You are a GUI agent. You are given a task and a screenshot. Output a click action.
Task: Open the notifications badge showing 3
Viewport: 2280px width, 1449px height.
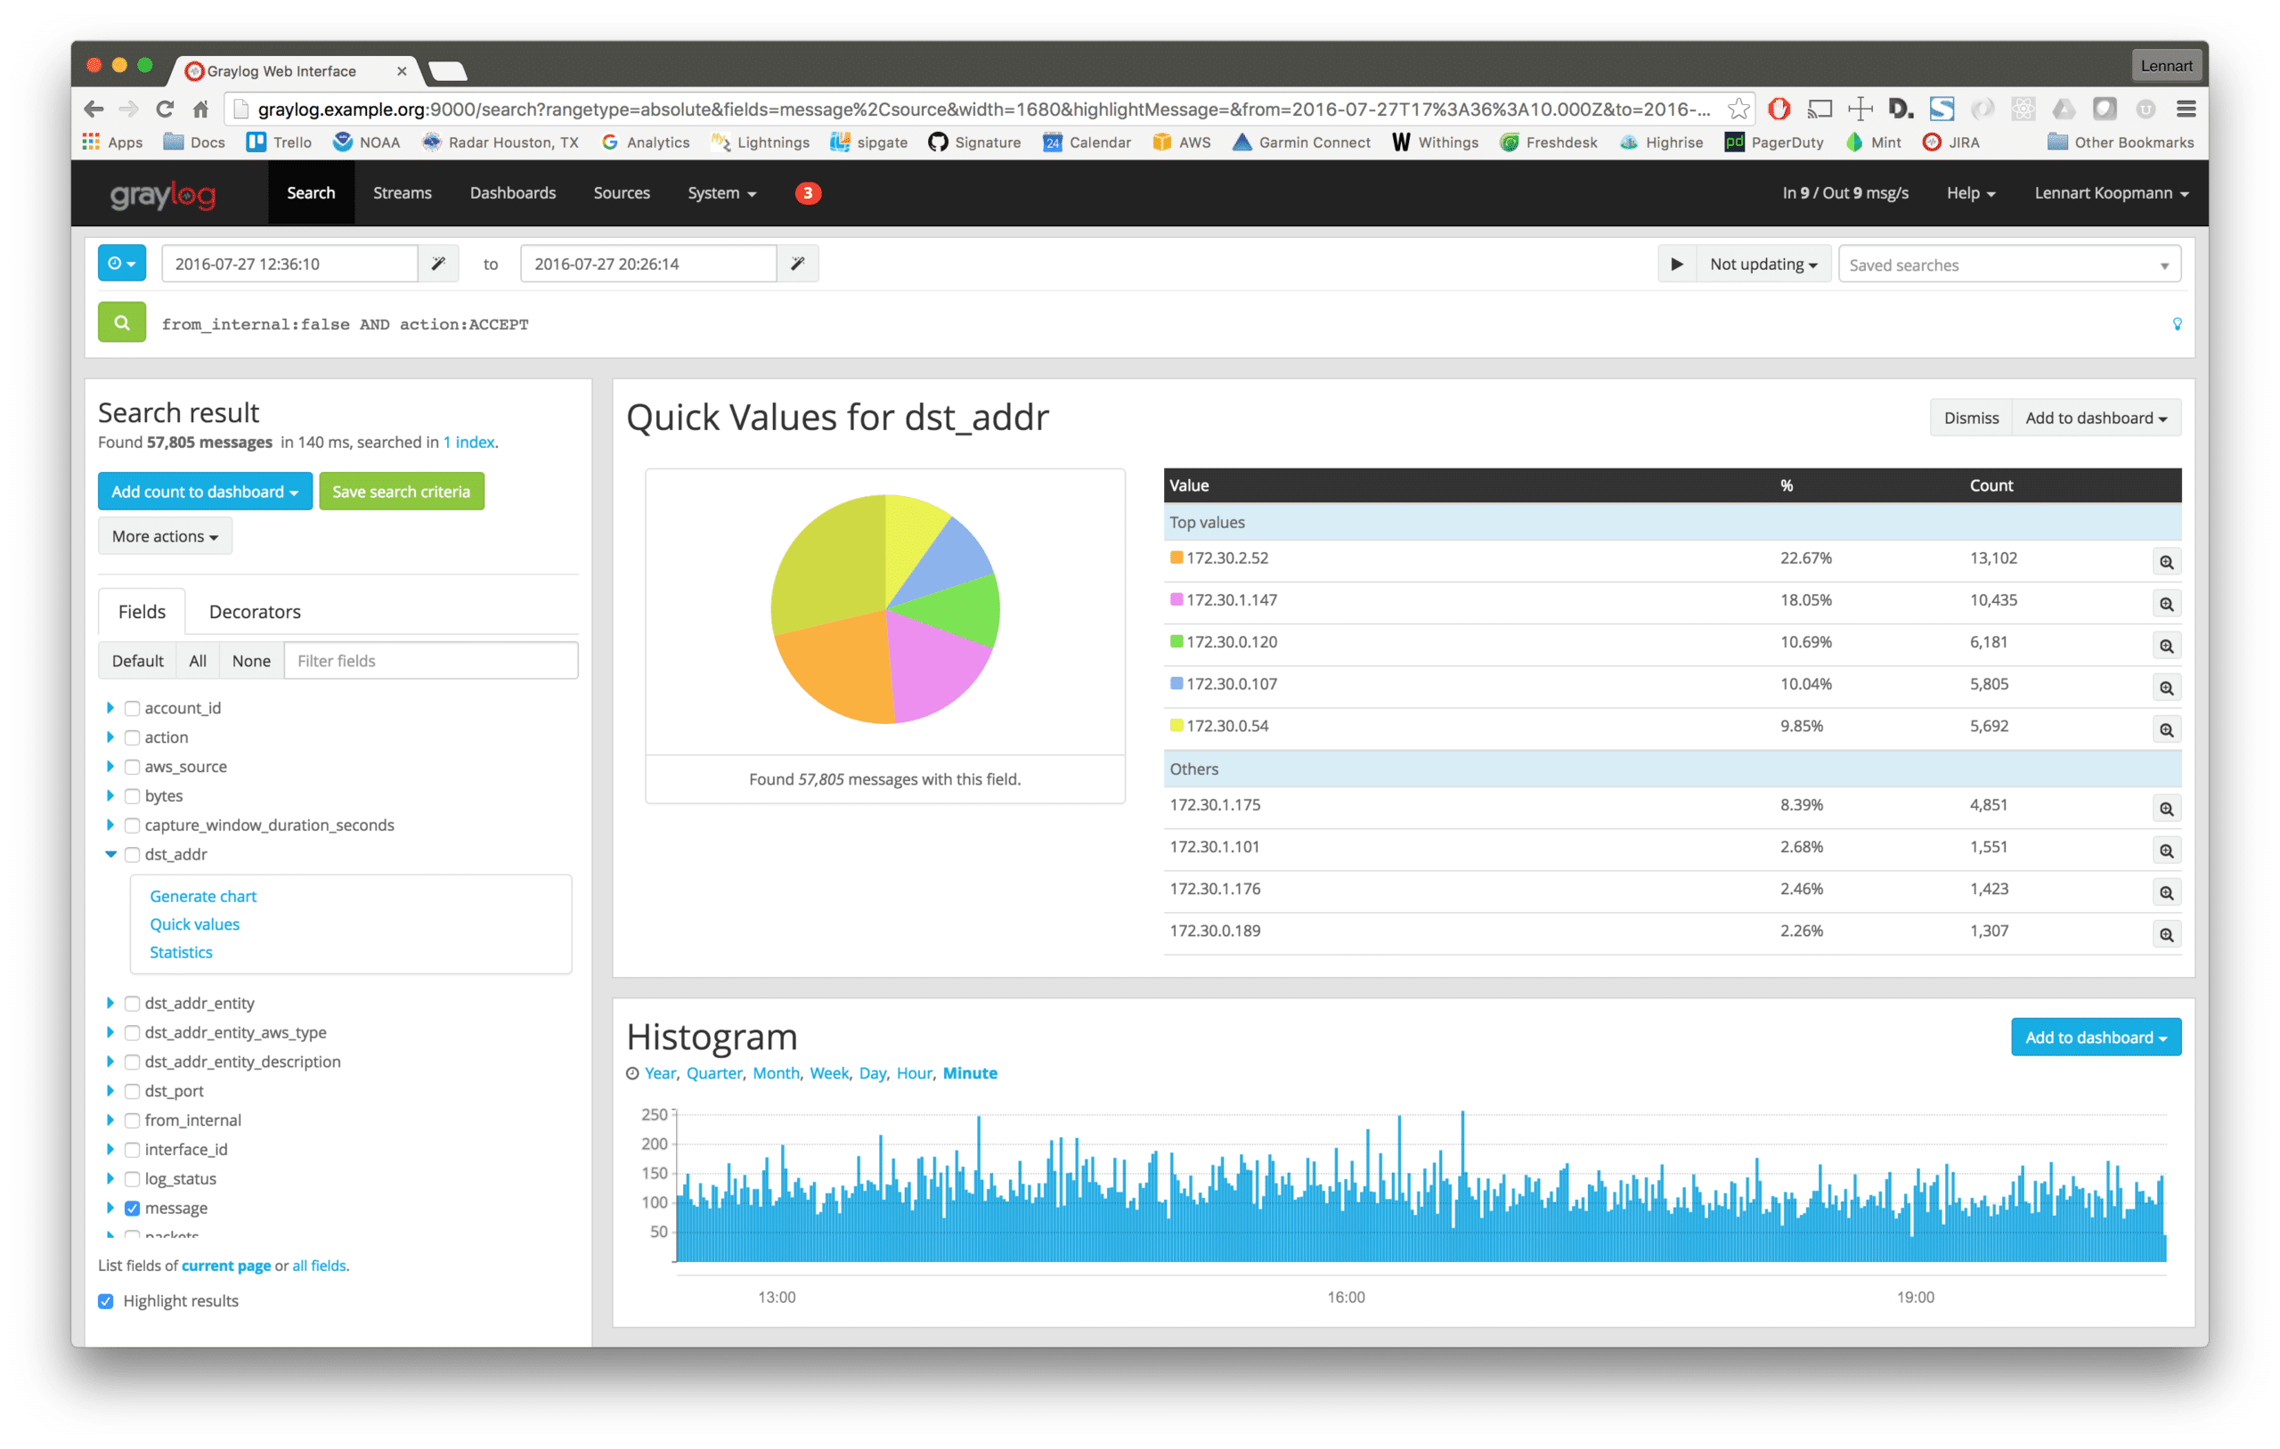pyautogui.click(x=808, y=193)
